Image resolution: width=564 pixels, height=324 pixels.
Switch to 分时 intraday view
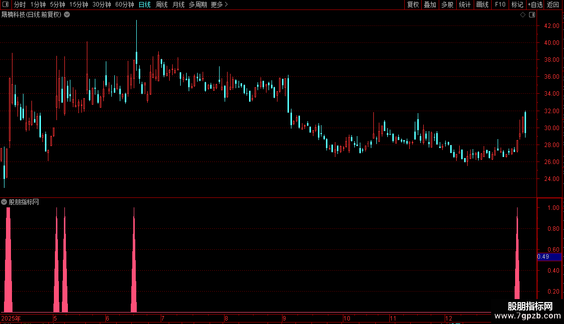coord(20,4)
